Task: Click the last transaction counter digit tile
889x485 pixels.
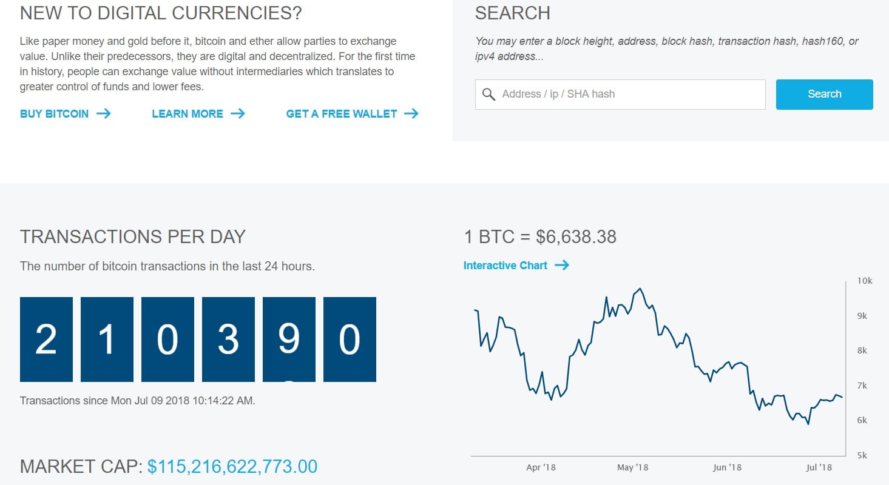Action: point(350,339)
